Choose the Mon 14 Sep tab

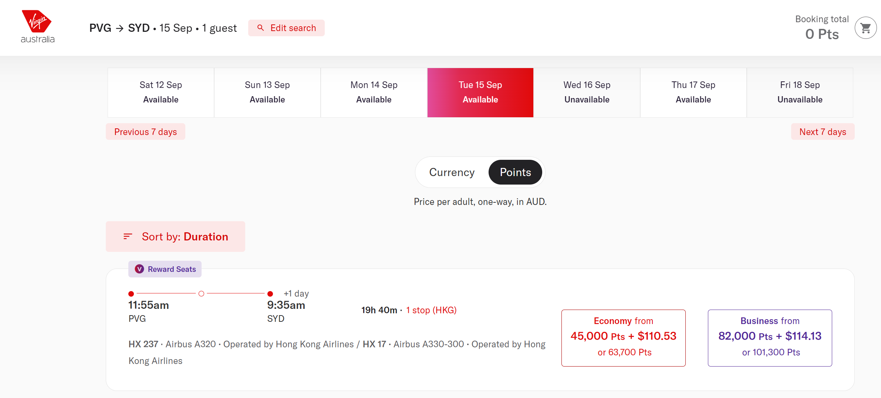374,92
